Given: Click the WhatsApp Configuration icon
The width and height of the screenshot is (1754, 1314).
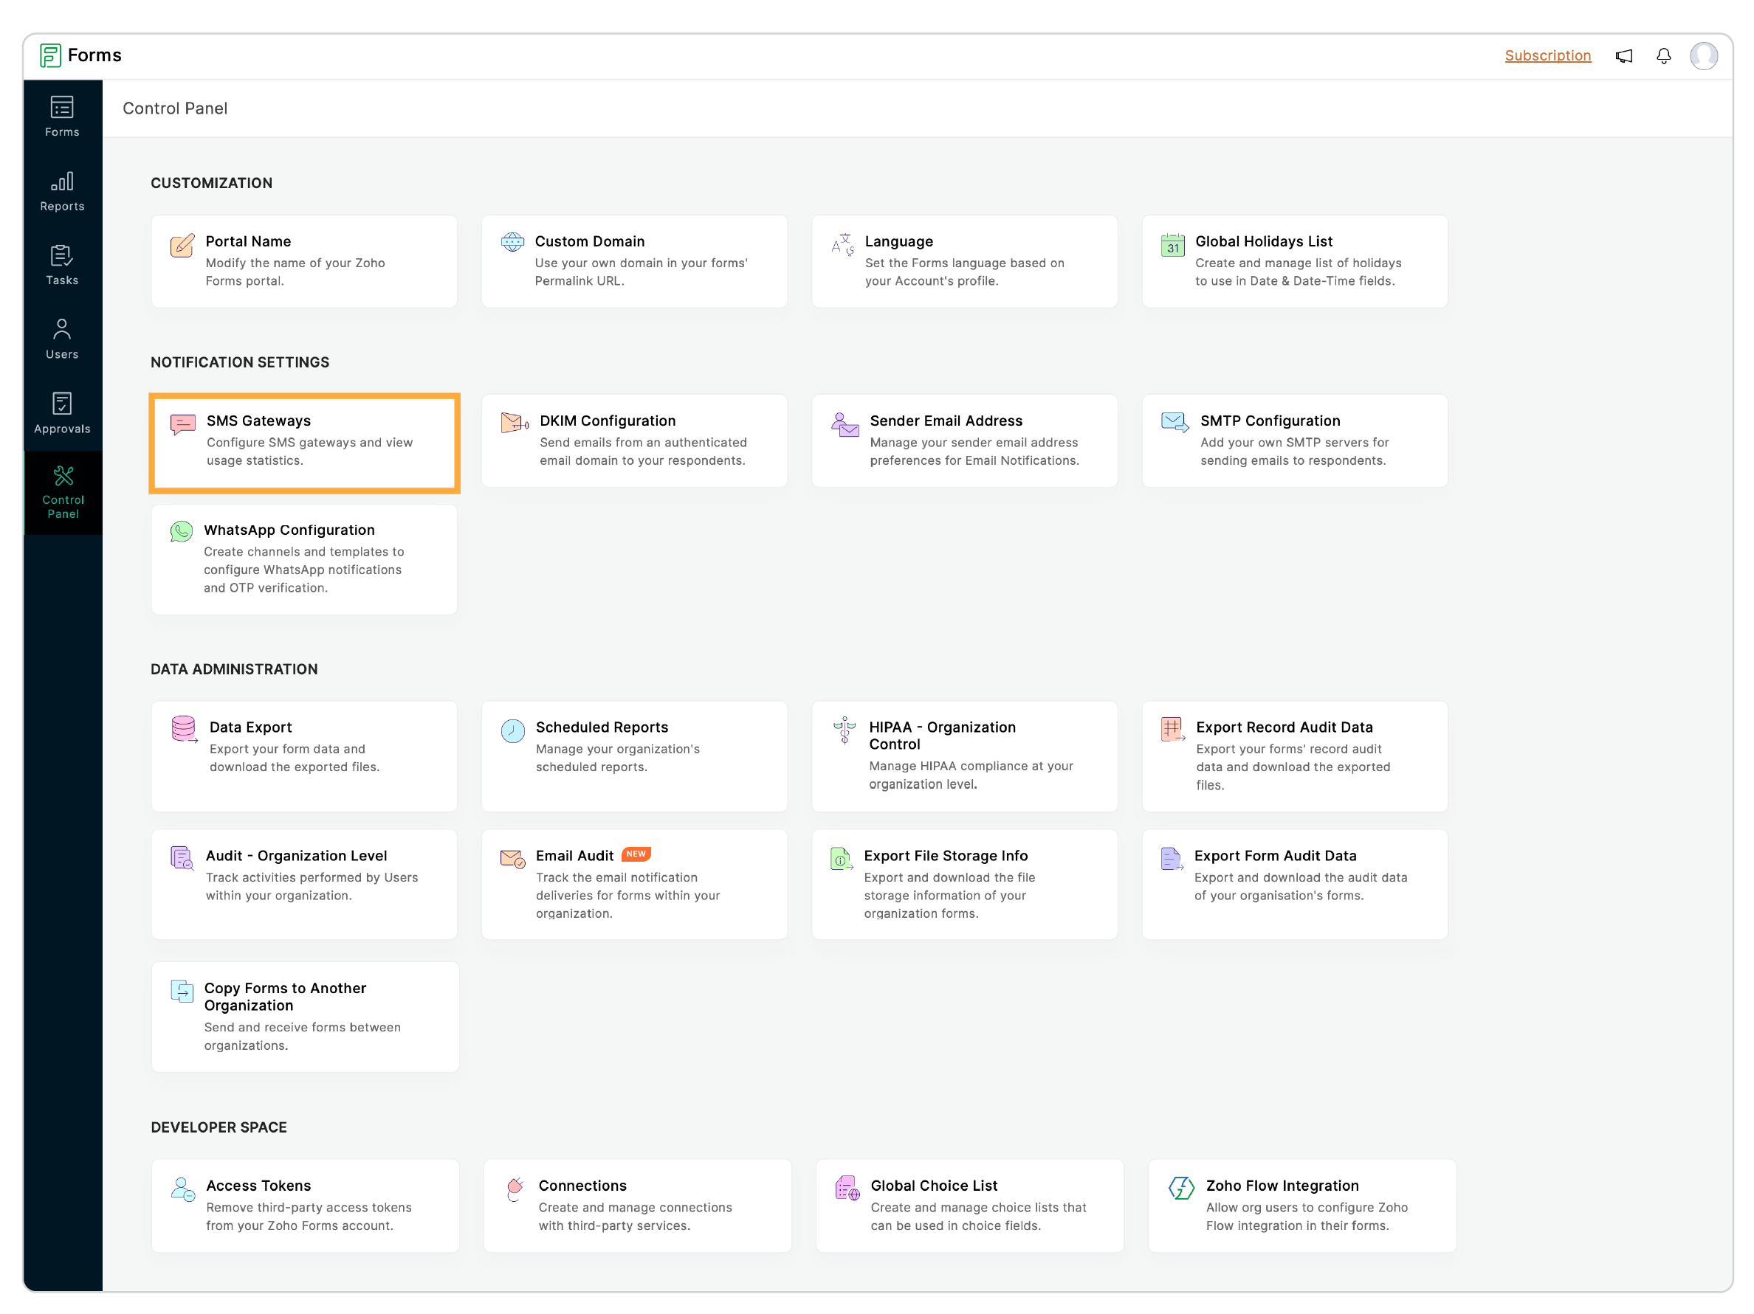Looking at the screenshot, I should 182,531.
